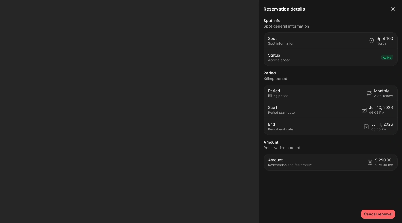Click the Access ended subtitle

coord(279,60)
